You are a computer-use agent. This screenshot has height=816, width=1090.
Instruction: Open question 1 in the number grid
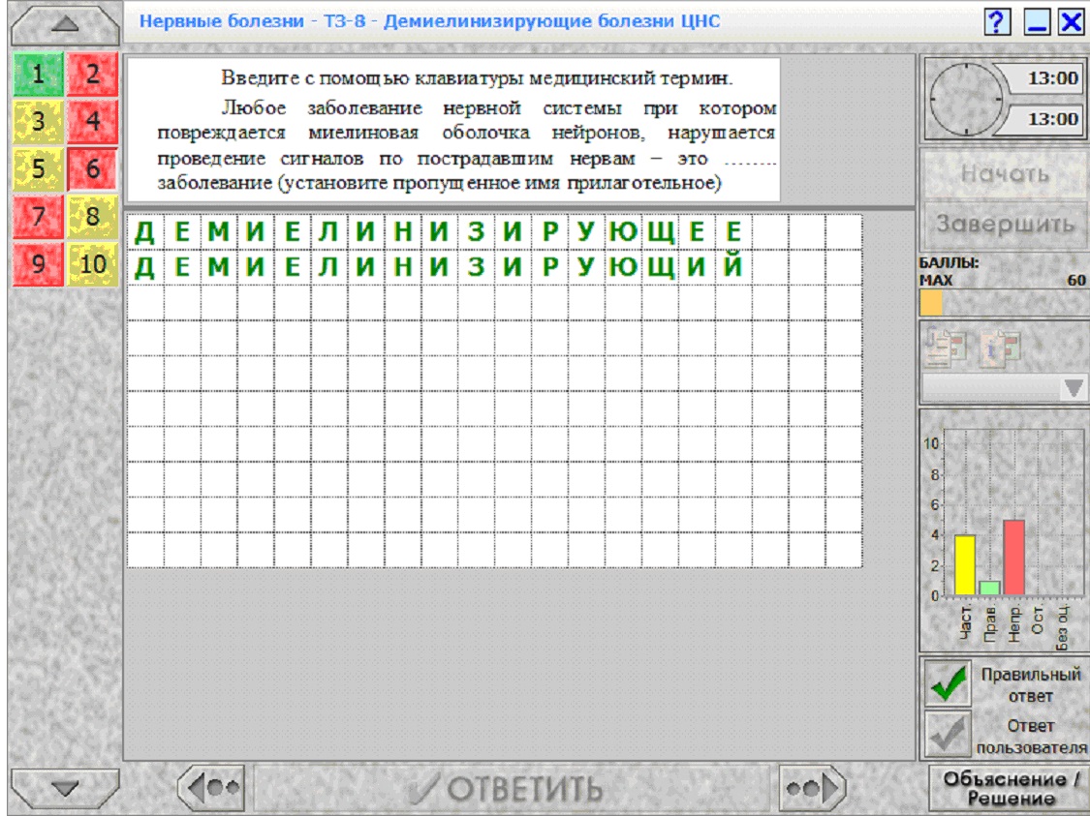(38, 74)
